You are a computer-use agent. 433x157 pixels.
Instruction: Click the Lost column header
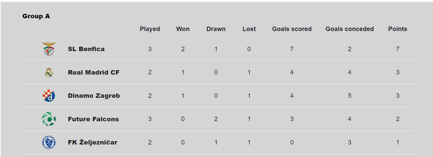pyautogui.click(x=249, y=29)
